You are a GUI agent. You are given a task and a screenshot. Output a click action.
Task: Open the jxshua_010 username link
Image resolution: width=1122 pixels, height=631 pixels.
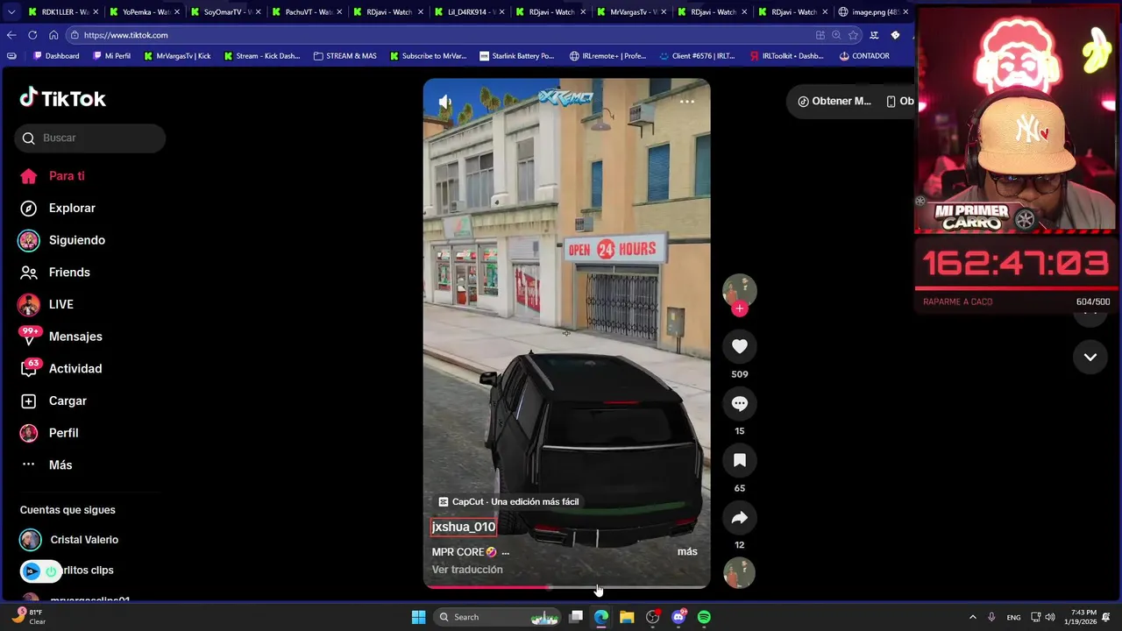coord(464,527)
